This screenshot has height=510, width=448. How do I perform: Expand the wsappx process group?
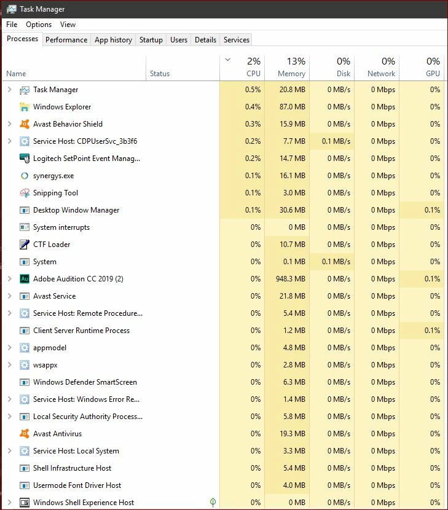[x=10, y=365]
